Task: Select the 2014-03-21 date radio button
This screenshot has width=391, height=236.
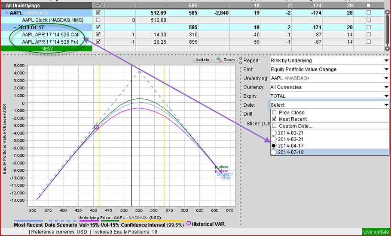Action: coord(274,139)
